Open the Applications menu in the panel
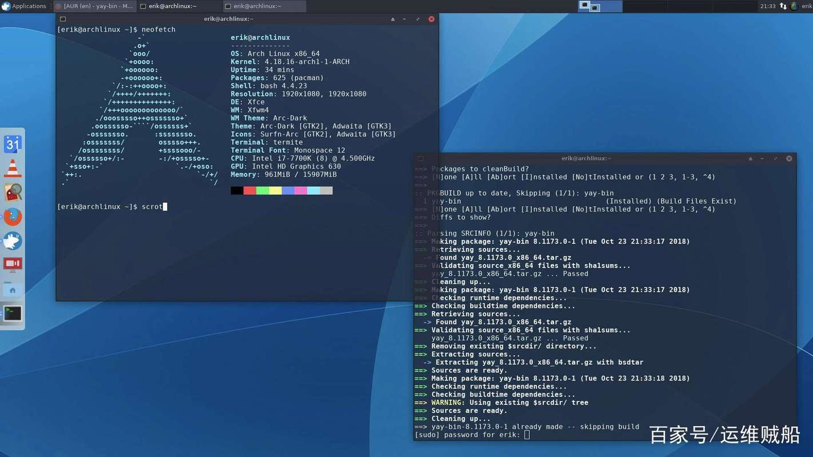 (24, 6)
